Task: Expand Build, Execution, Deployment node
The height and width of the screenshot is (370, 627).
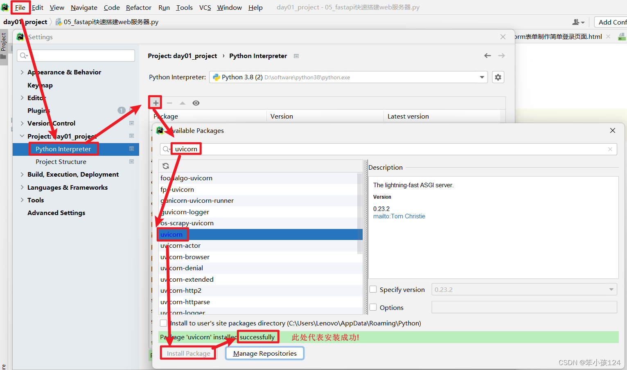Action: [22, 174]
